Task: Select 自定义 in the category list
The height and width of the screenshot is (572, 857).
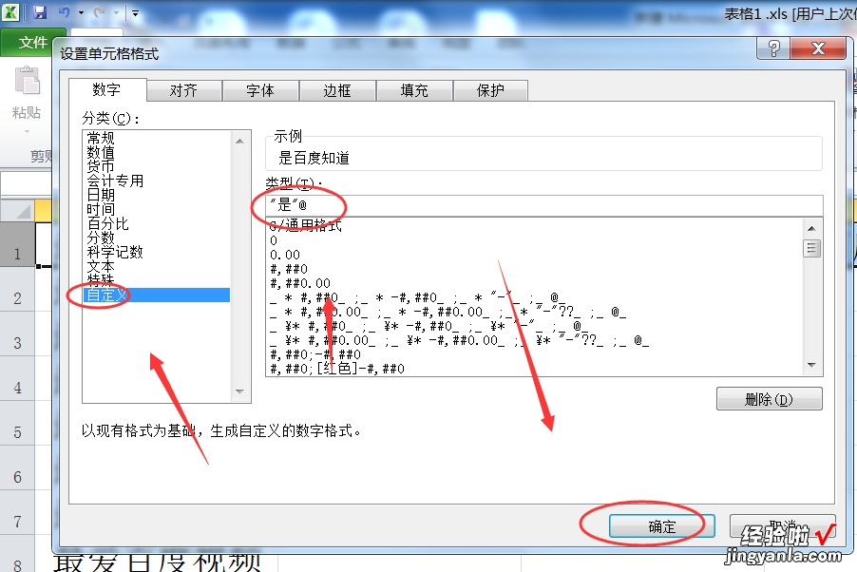Action: (x=157, y=295)
